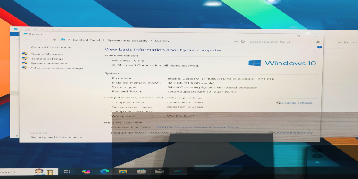
Task: Open Microsoft Store from the taskbar
Action: coord(141,171)
